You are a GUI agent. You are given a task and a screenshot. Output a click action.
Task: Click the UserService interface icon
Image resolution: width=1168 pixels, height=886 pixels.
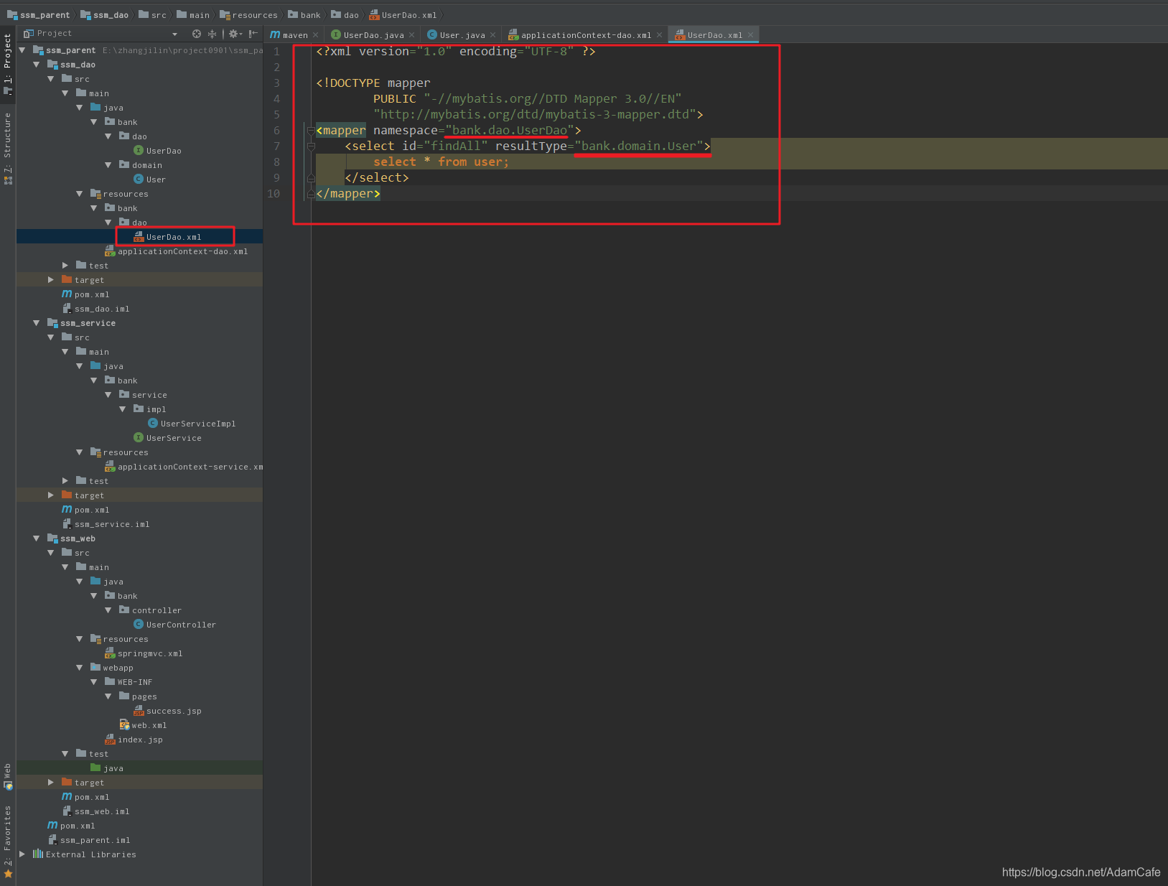point(139,438)
